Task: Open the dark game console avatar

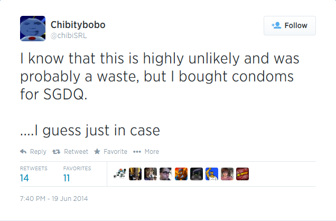Action: [x=197, y=174]
